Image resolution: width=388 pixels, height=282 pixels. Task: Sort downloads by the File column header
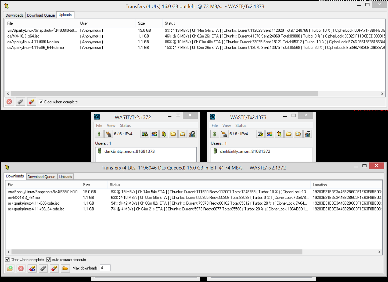pyautogui.click(x=43, y=185)
